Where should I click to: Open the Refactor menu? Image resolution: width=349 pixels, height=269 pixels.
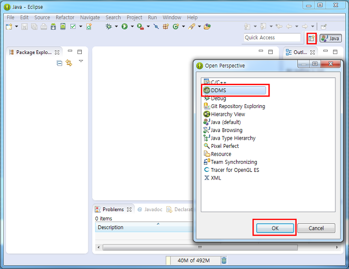tap(65, 17)
